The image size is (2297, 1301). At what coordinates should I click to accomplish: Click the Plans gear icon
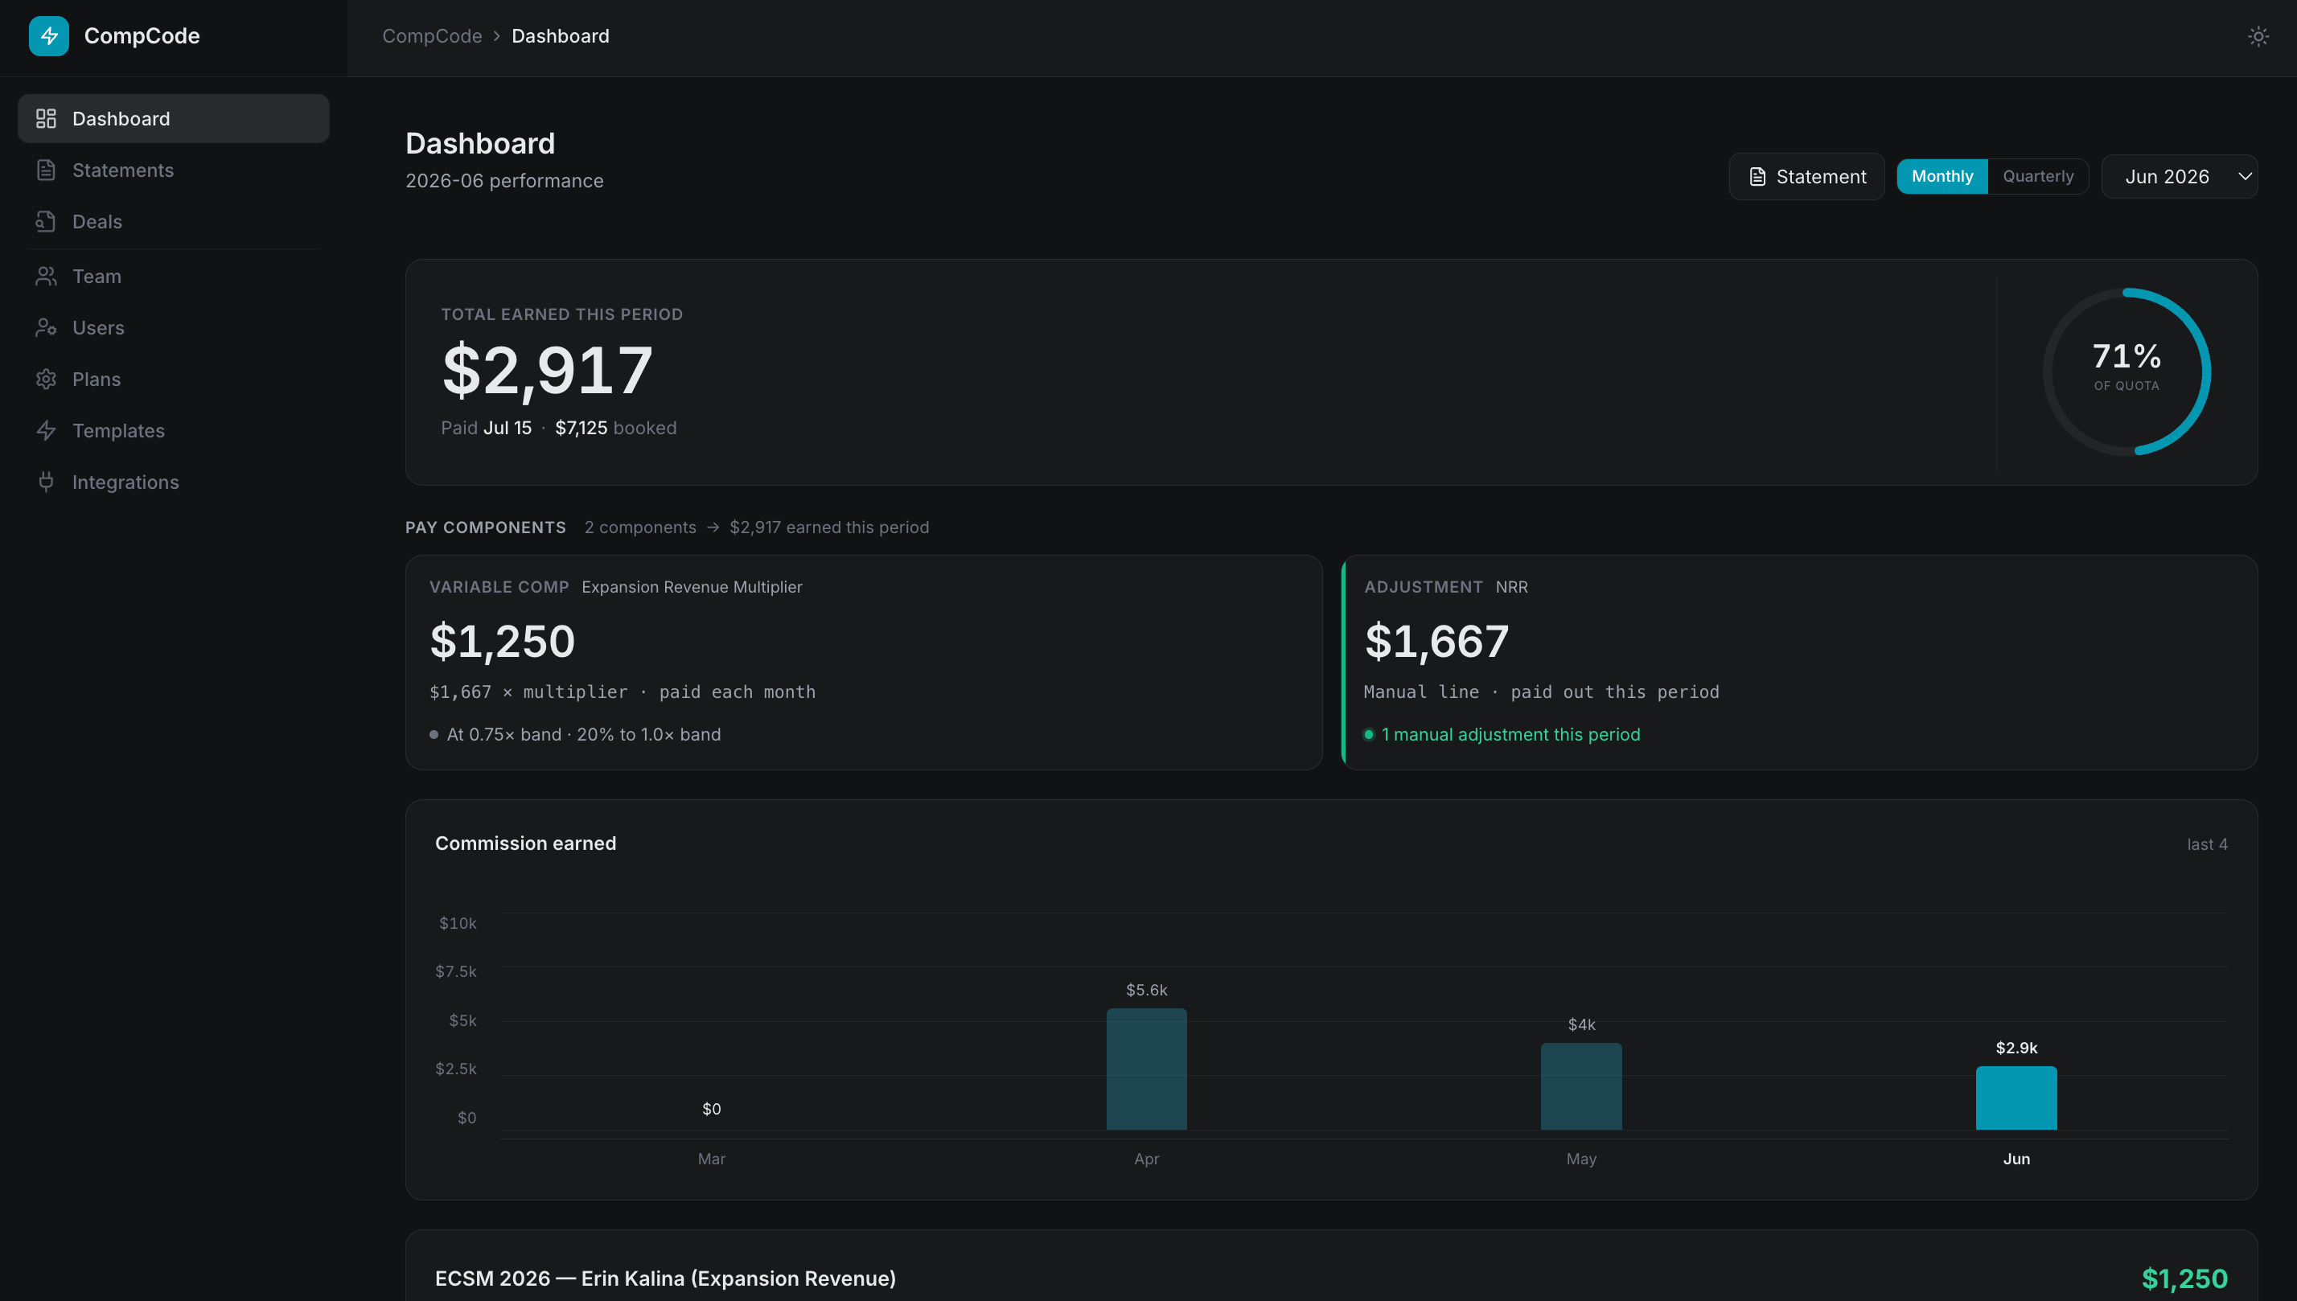click(46, 379)
